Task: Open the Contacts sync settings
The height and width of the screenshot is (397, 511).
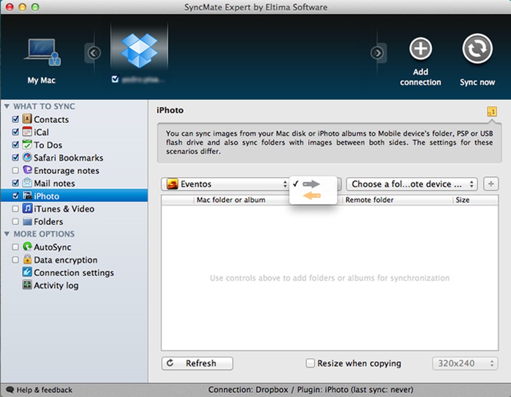Action: coord(51,119)
